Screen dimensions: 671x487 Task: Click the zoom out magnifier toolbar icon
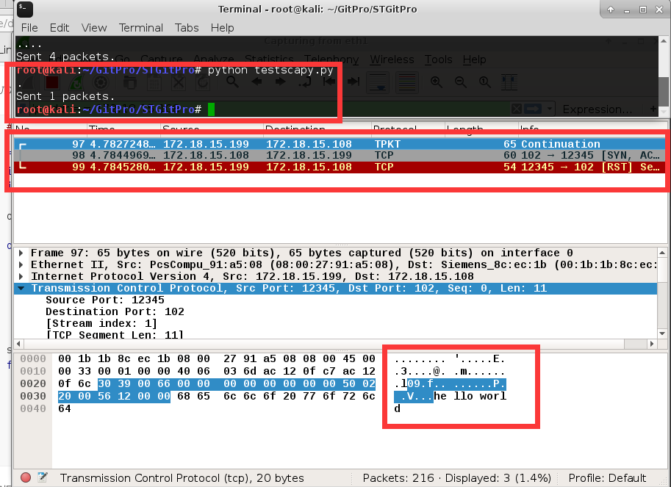(x=461, y=82)
